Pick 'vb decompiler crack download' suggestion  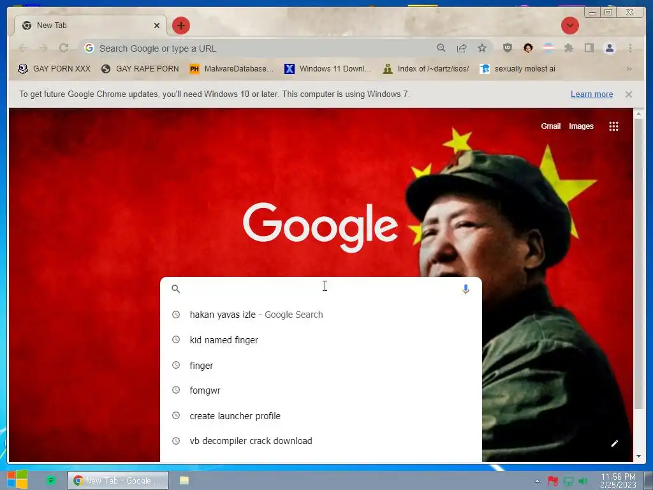[321, 441]
